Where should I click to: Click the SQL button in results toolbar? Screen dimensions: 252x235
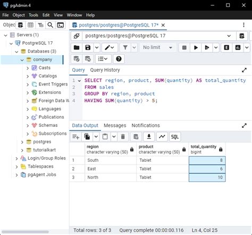point(175,136)
